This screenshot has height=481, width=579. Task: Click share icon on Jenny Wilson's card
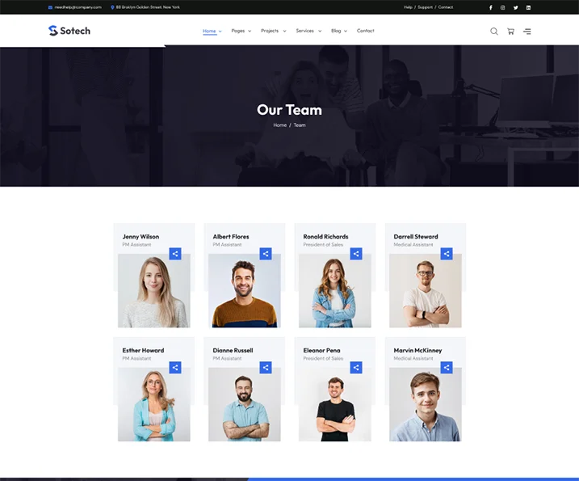point(175,254)
